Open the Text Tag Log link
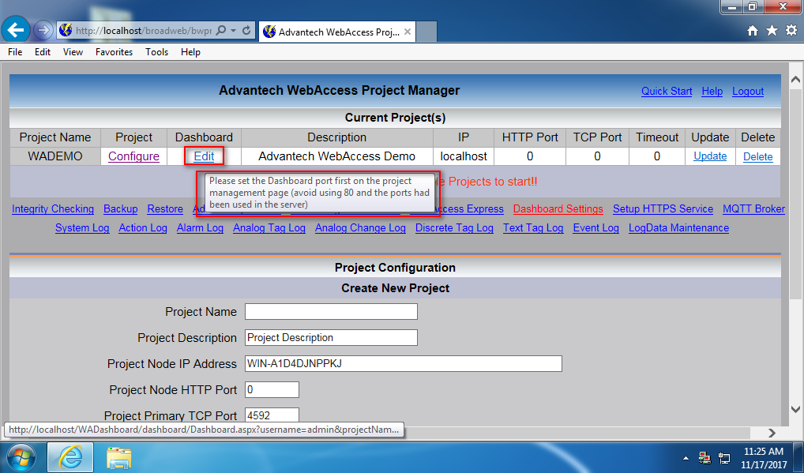 click(533, 228)
